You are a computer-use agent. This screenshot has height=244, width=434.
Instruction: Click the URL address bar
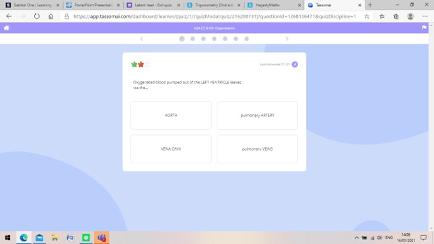tap(215, 17)
